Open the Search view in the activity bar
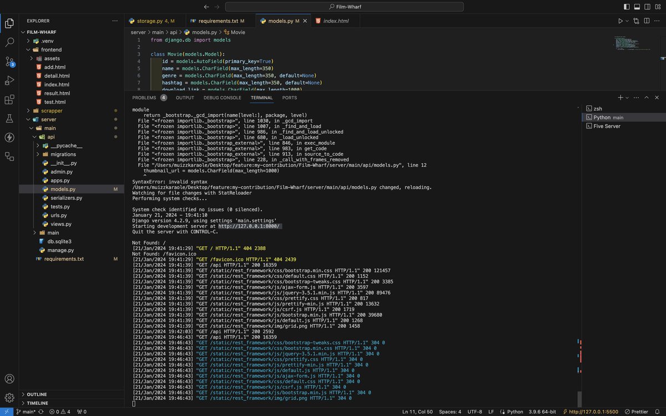666x416 pixels. (x=9, y=42)
